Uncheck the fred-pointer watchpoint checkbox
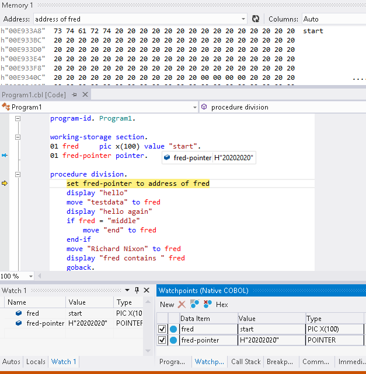 click(162, 340)
